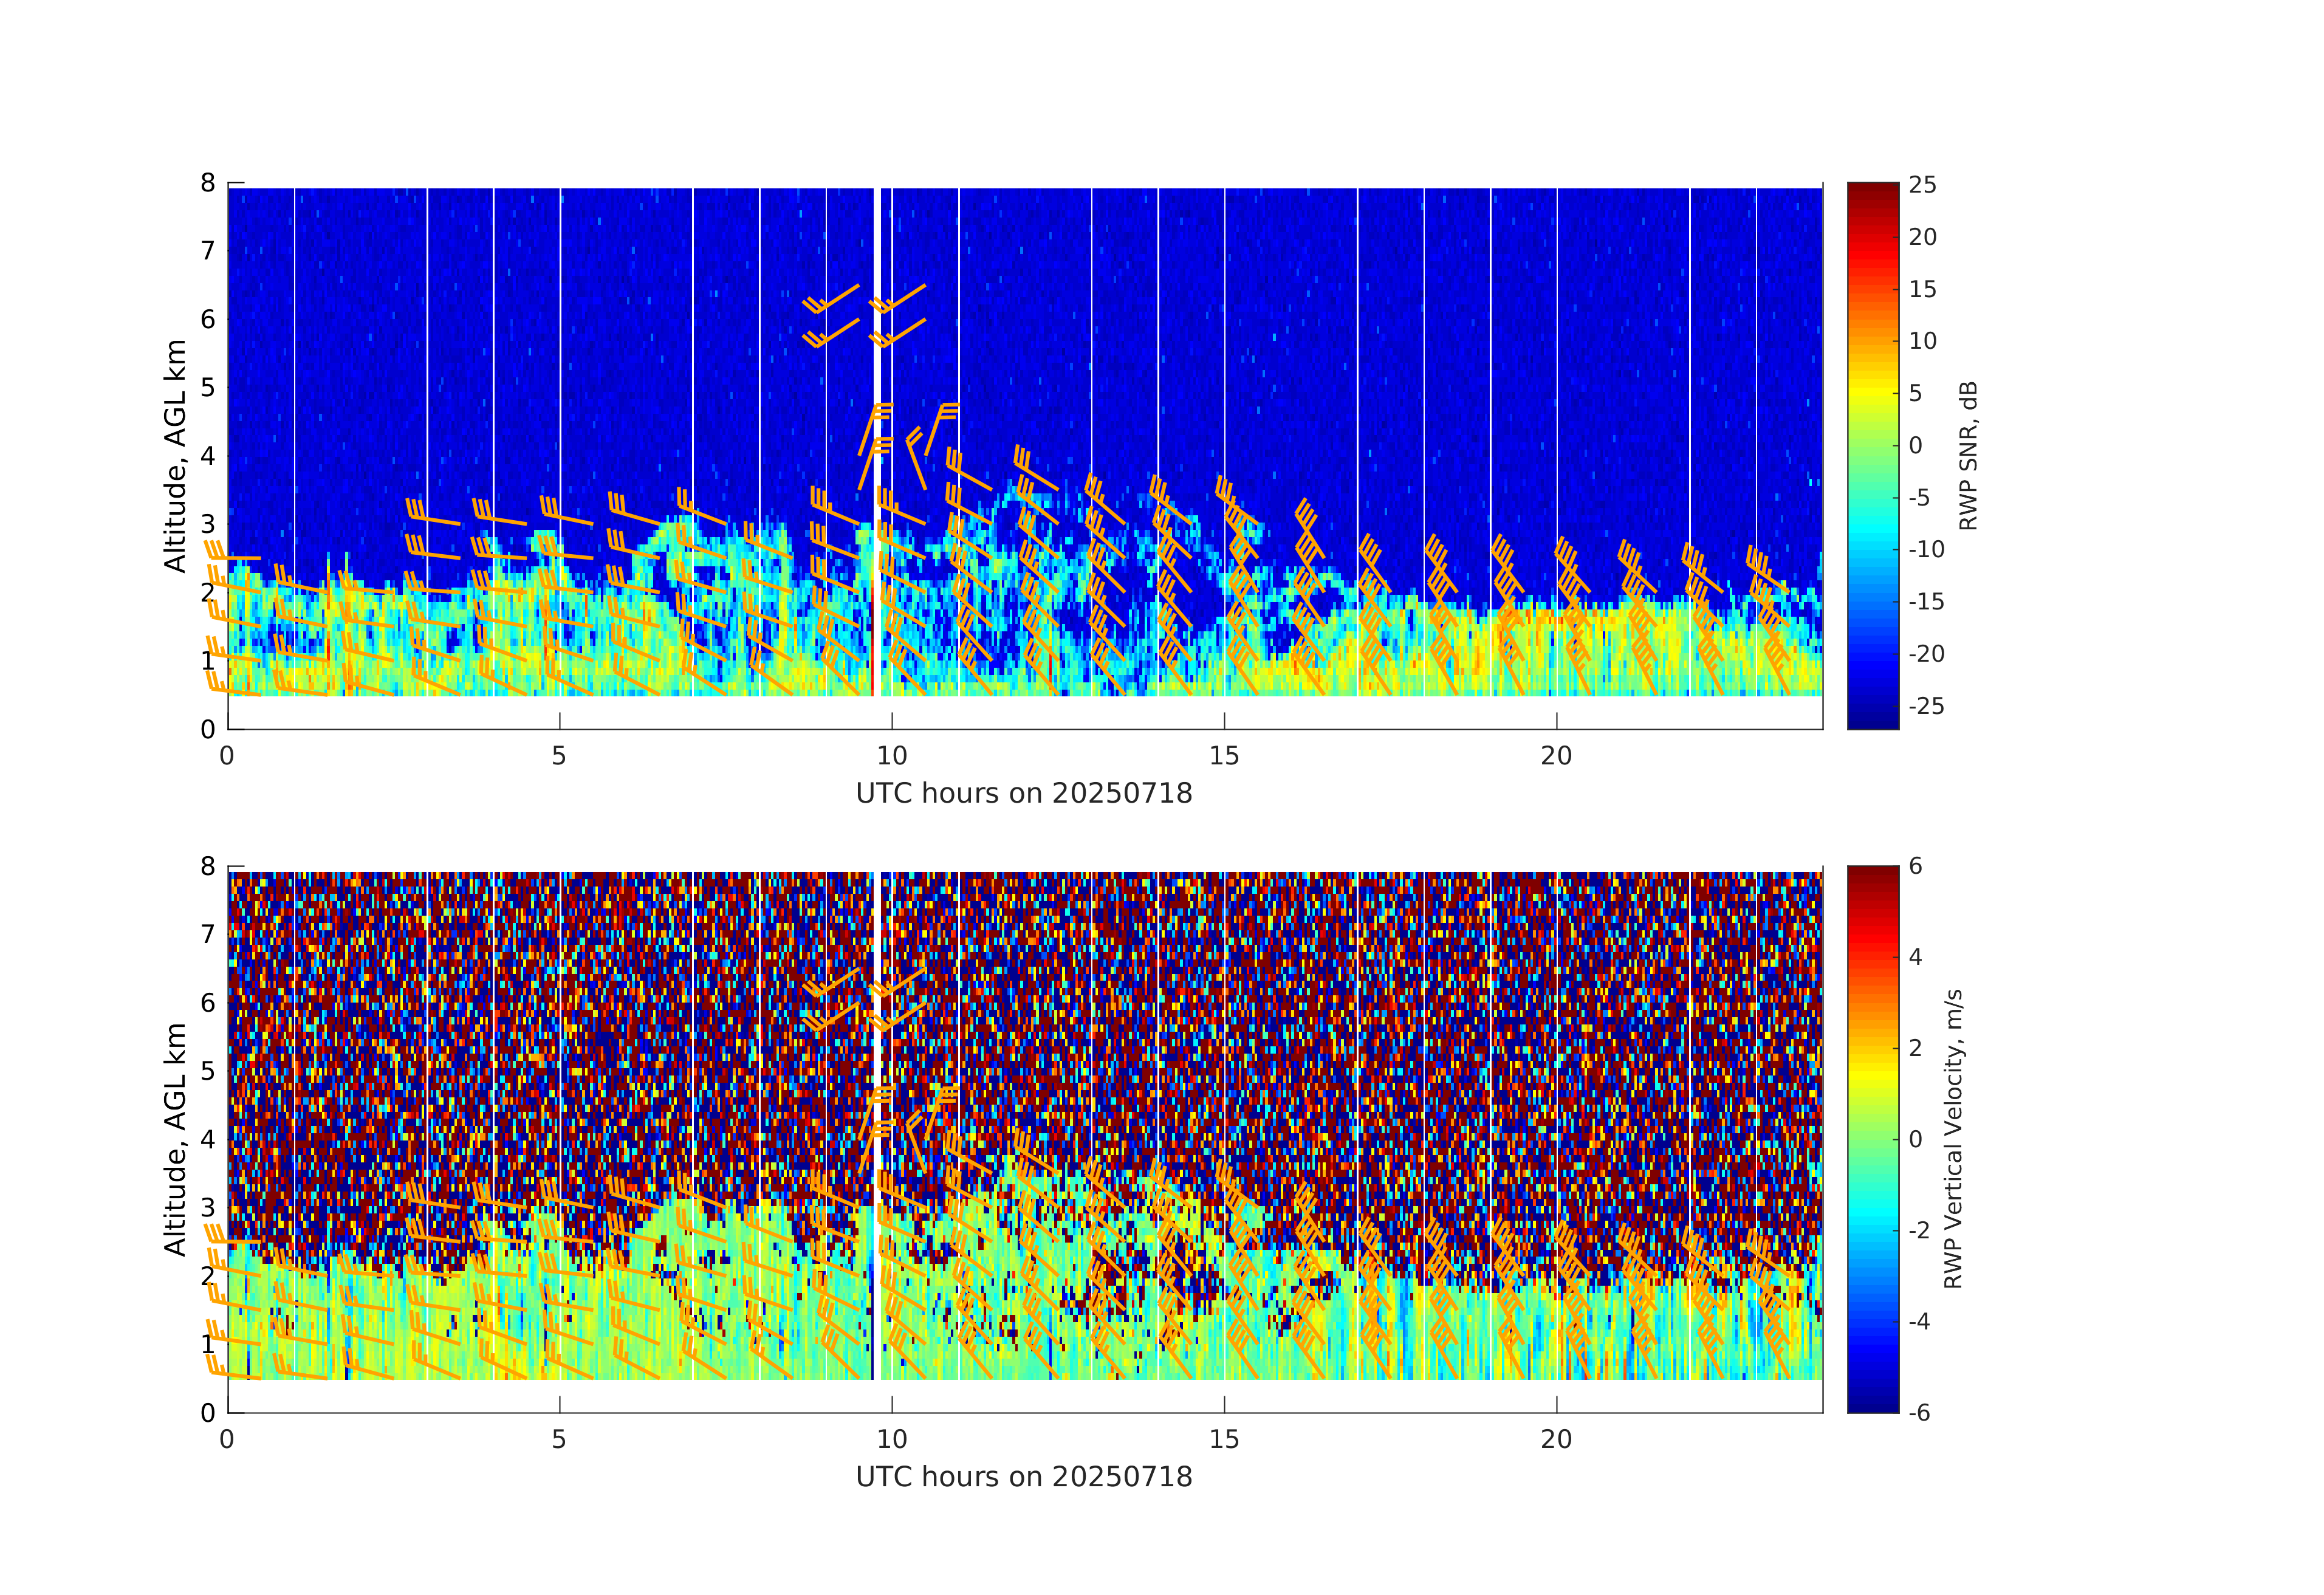Click the y-axis tick 8 in top plot
Screen dimensions: 2324x1595
point(208,183)
